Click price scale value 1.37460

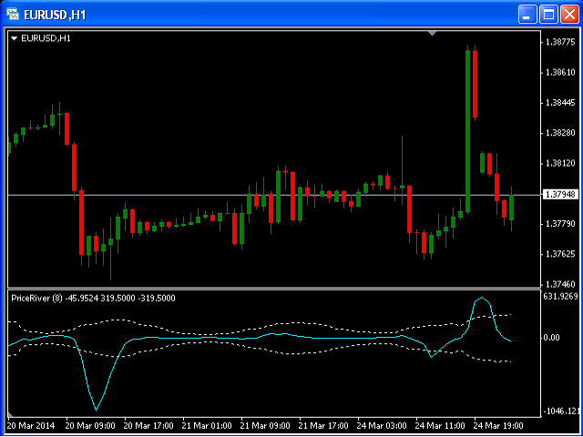[x=560, y=285]
